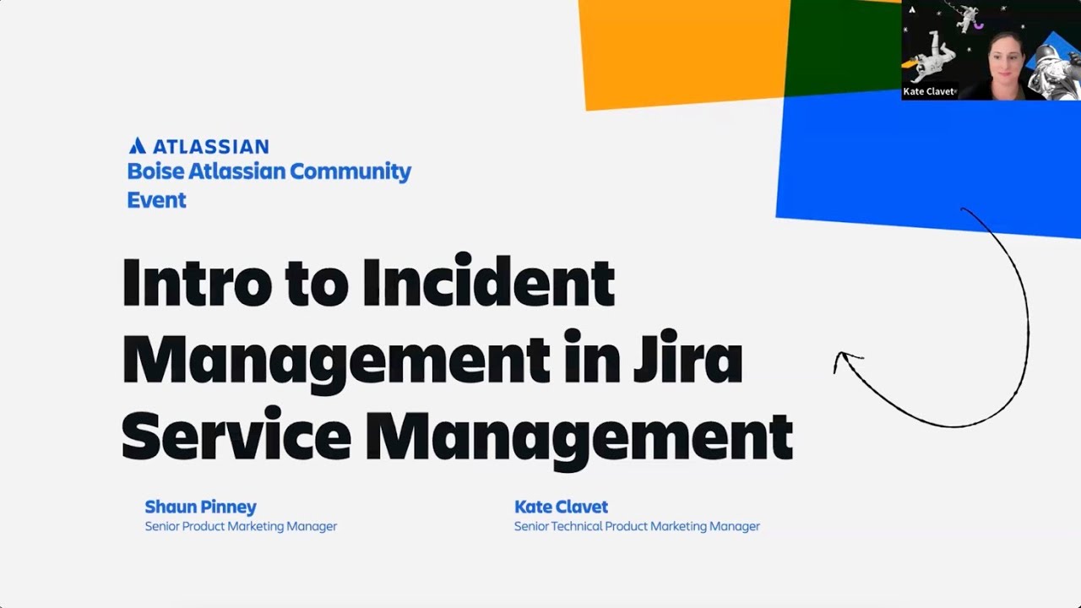Click "Senior Product Marketing Manager" under Shaun Pinney
The width and height of the screenshot is (1081, 608).
[x=241, y=526]
